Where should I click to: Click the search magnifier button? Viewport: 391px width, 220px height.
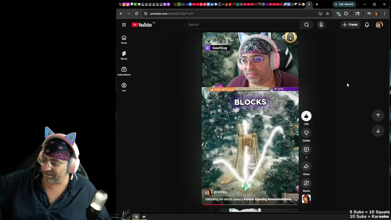point(306,25)
